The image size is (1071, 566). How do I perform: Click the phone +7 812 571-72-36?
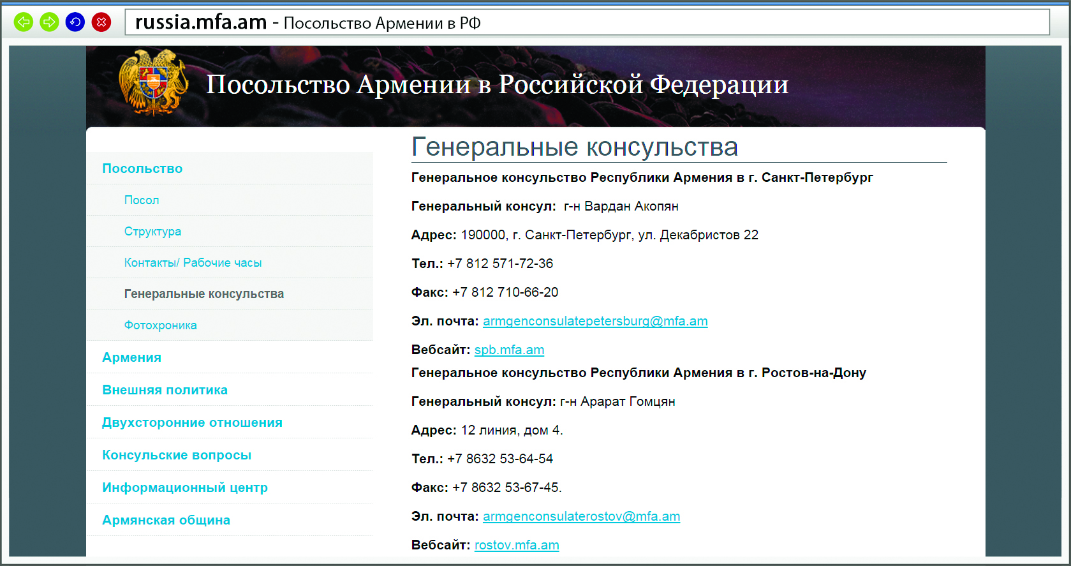point(500,264)
